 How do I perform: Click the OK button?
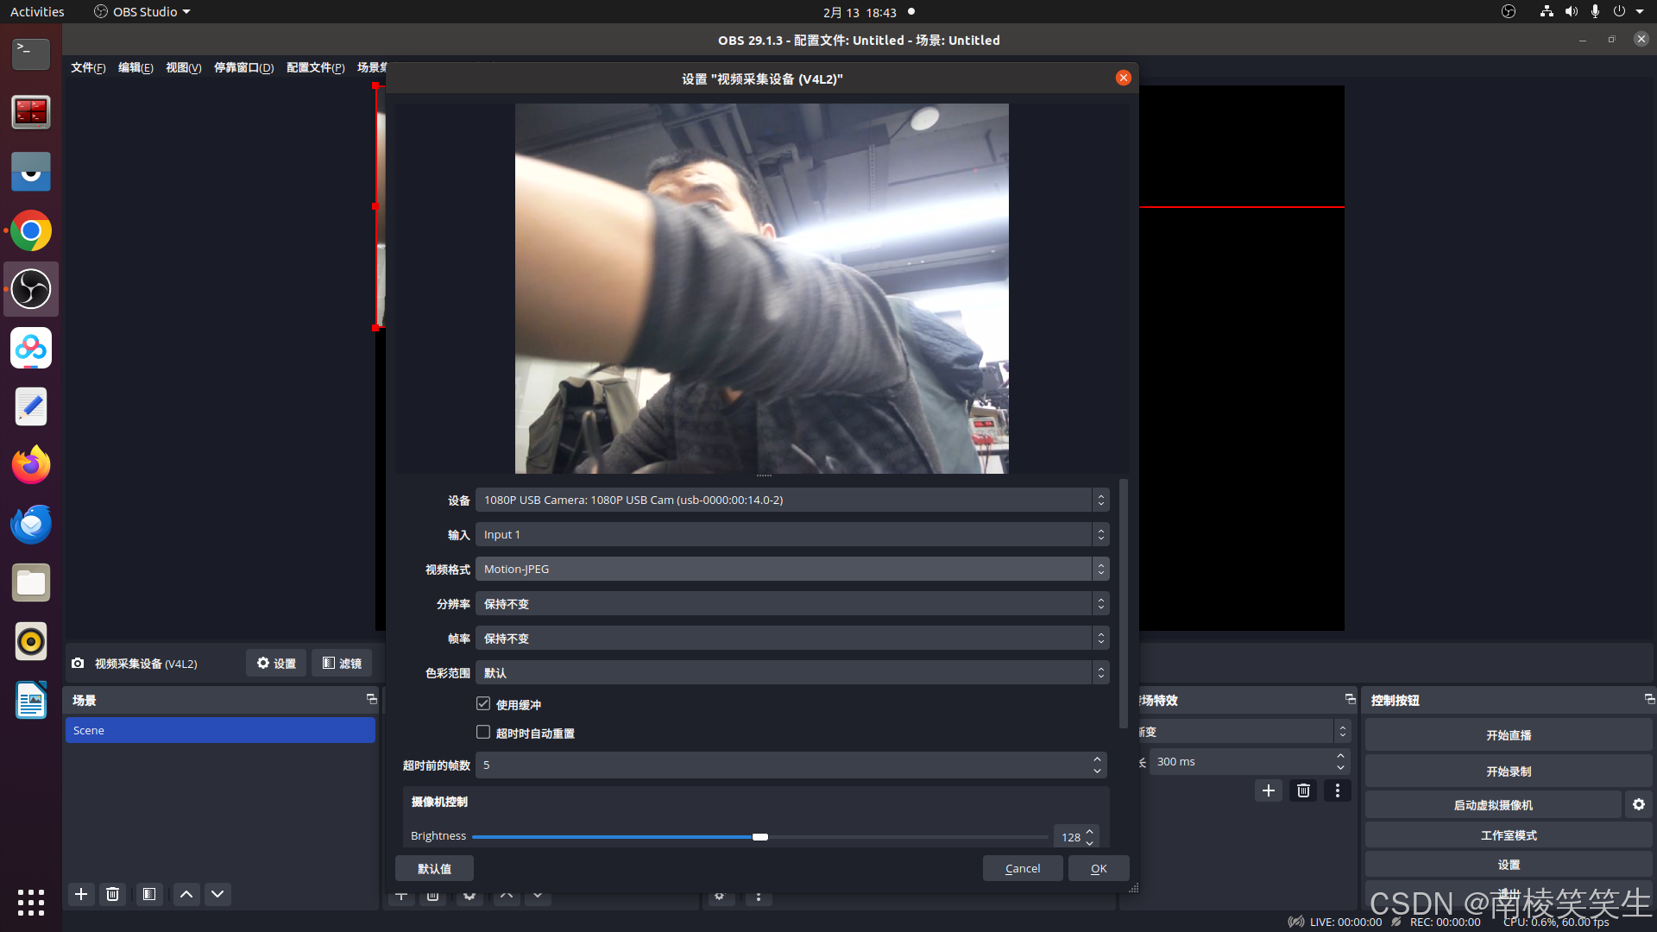point(1098,868)
